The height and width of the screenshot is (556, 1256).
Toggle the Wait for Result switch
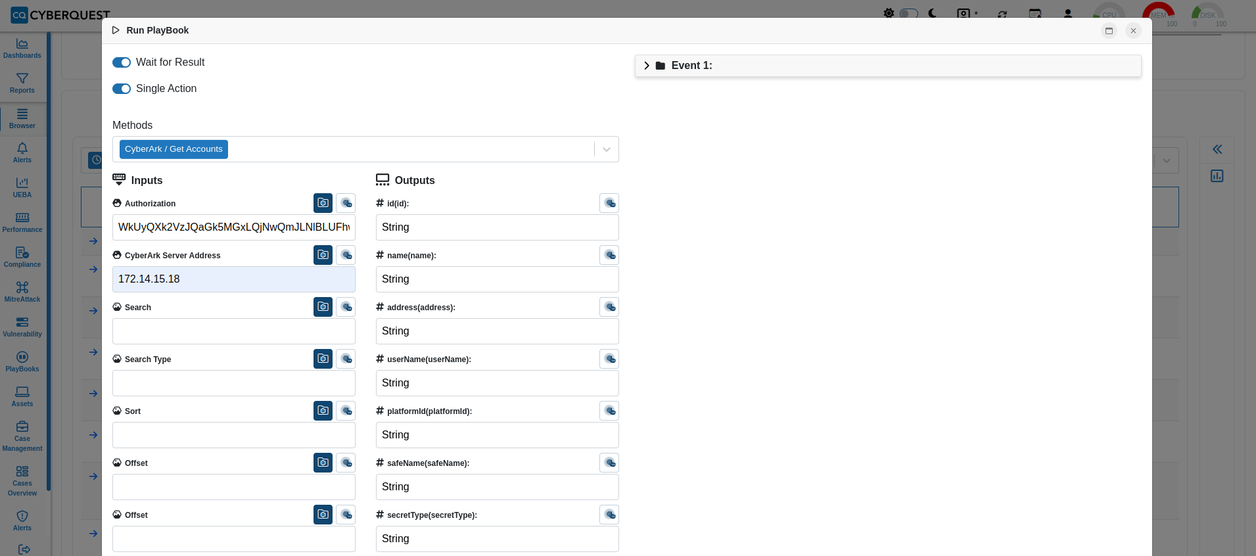122,62
